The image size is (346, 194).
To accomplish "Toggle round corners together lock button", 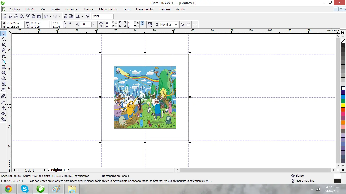I will (142, 23).
